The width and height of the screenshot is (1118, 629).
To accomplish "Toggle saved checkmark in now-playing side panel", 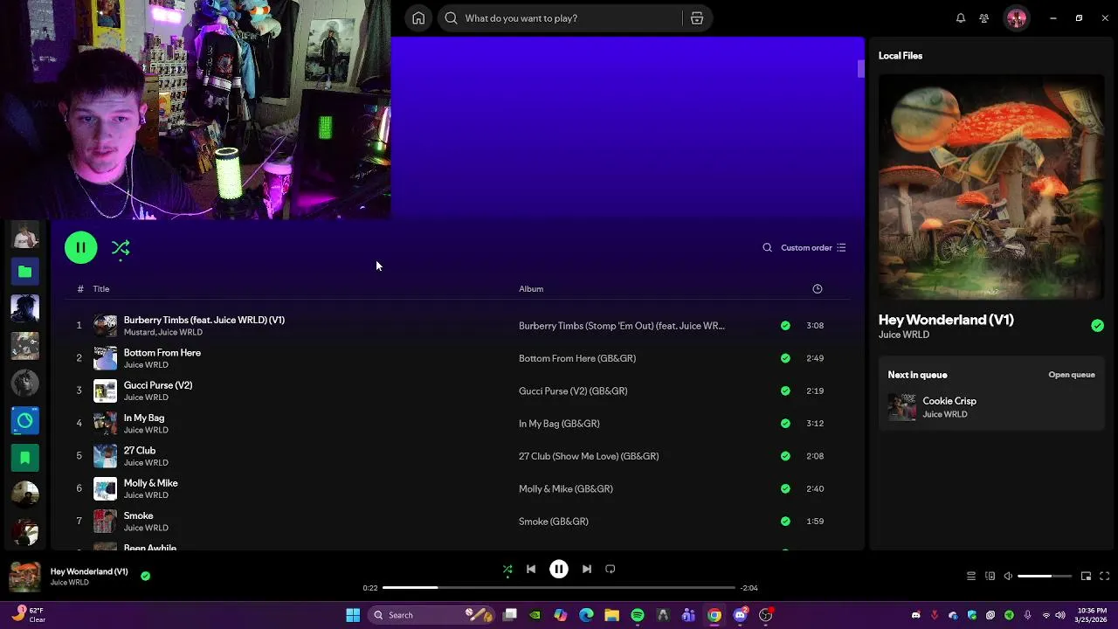I will pyautogui.click(x=1097, y=326).
